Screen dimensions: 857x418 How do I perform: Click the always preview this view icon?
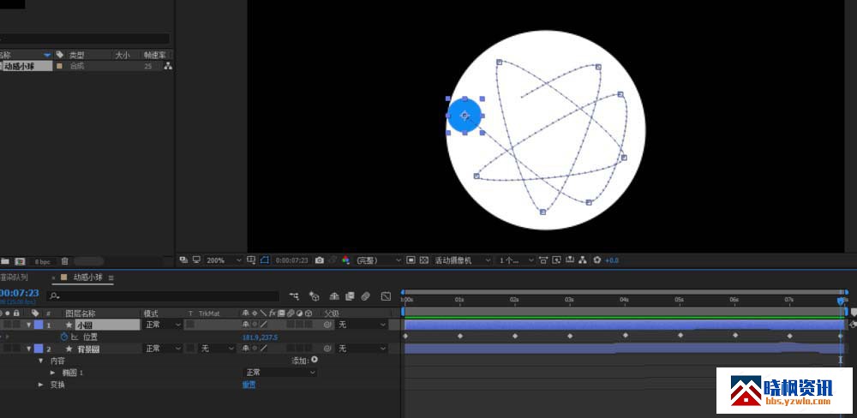tap(183, 260)
